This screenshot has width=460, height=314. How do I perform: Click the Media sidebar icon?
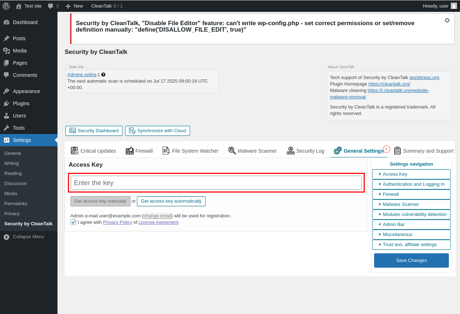point(6,51)
